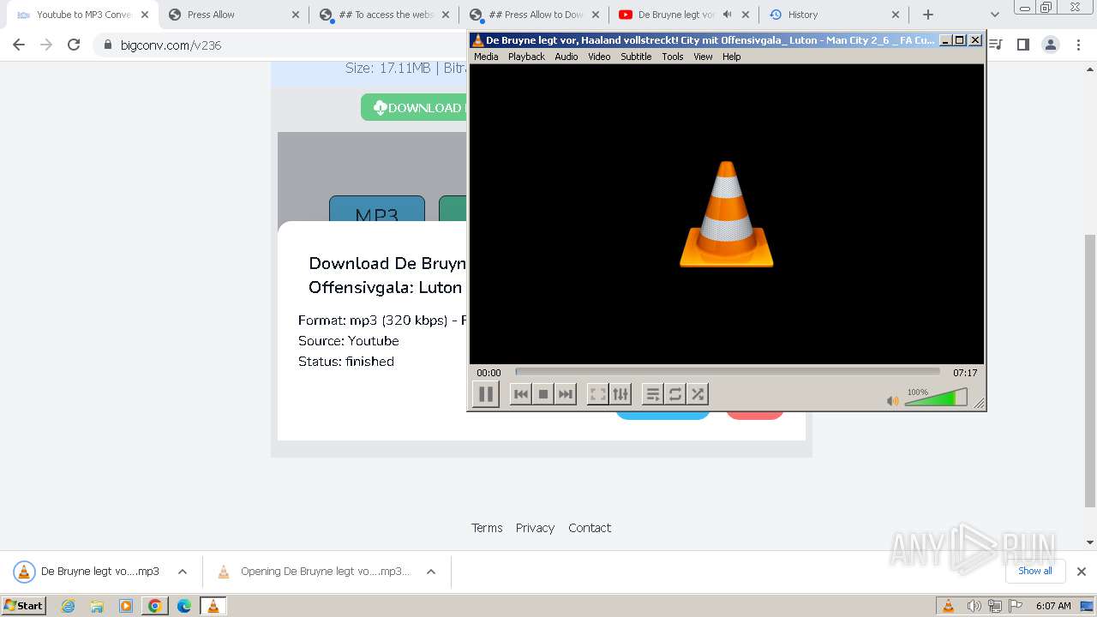Open the Action Center flag icon
Image resolution: width=1097 pixels, height=617 pixels.
(1014, 606)
